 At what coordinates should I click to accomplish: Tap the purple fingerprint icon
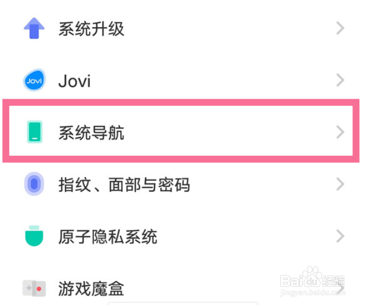tap(34, 184)
